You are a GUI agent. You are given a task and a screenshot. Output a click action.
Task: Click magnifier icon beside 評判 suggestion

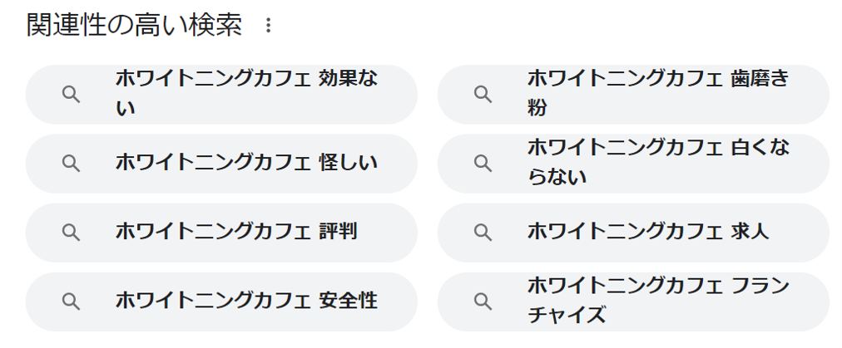click(x=72, y=232)
